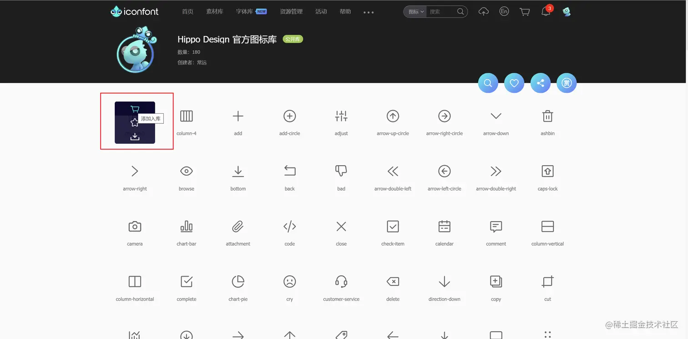Select the column-4 icon

point(187,116)
